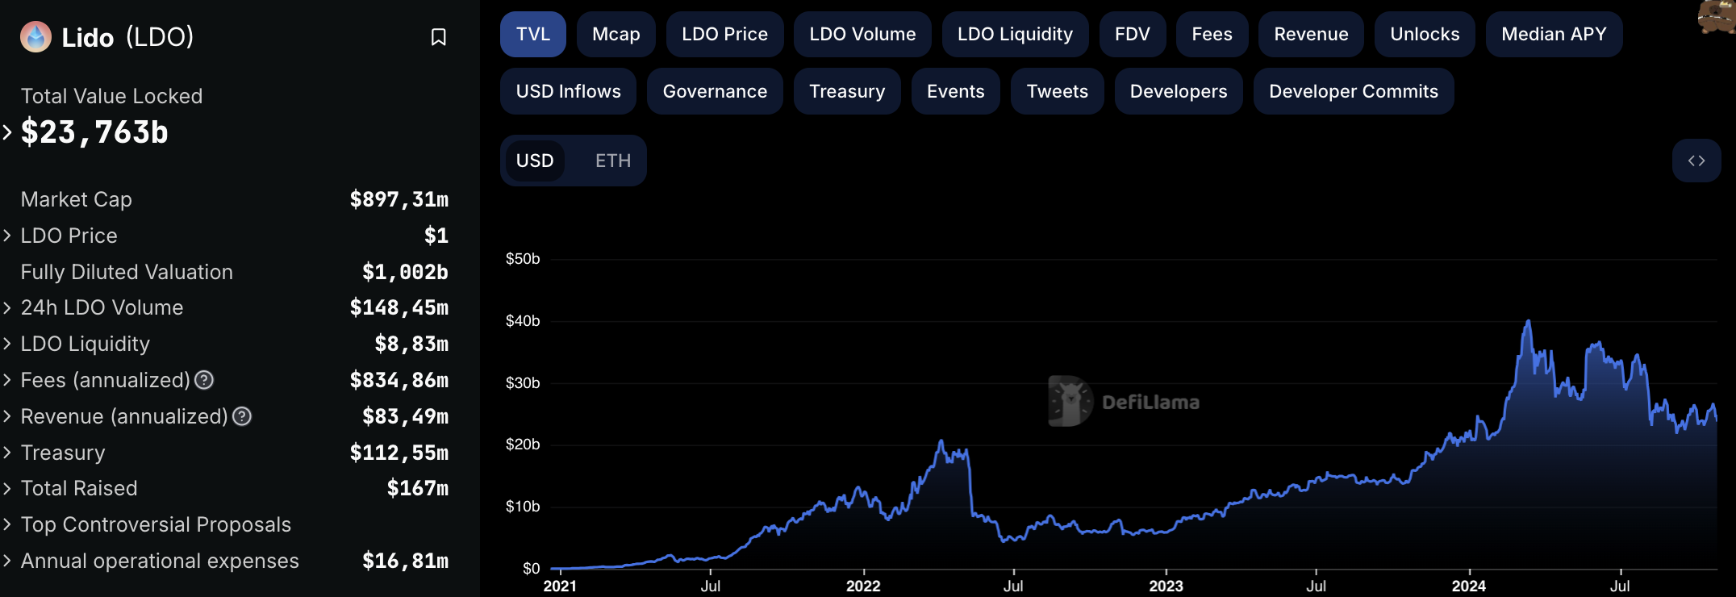
Task: Click the bookmark icon next to Lido
Action: point(438,37)
